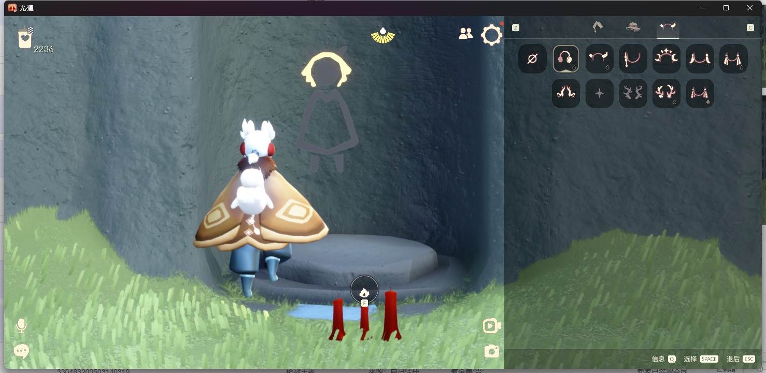Take a screenshot with the camera icon
The width and height of the screenshot is (766, 373).
491,351
